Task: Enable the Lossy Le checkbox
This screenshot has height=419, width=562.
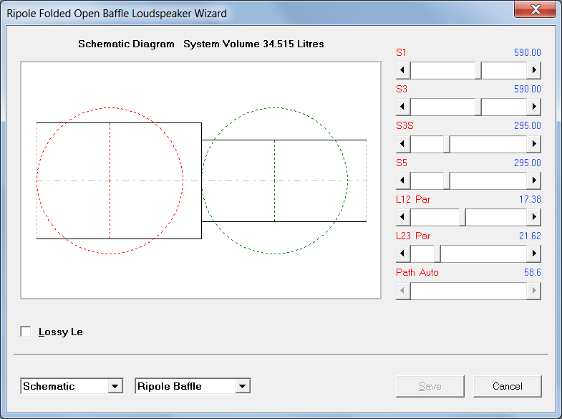Action: (26, 332)
